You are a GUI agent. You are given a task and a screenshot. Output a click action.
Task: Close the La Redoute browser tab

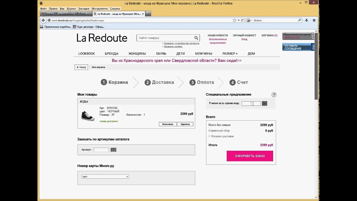143,14
